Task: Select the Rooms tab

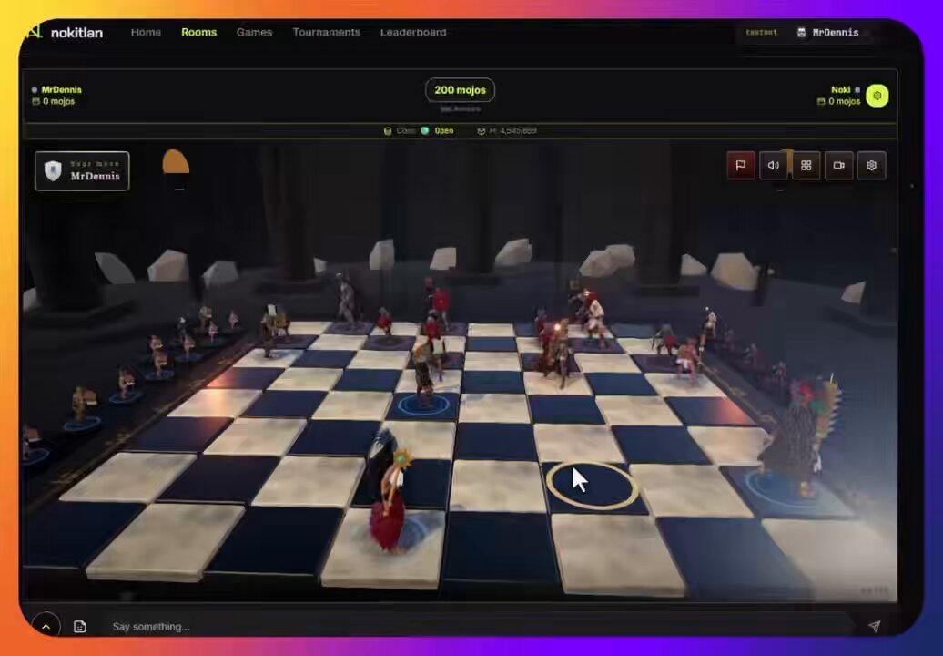Action: point(199,33)
